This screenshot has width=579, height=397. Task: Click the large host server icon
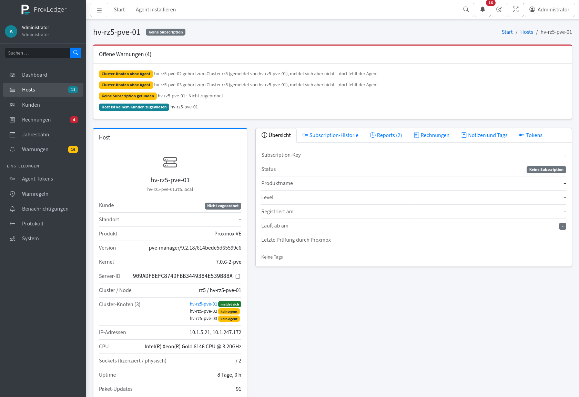(x=170, y=162)
